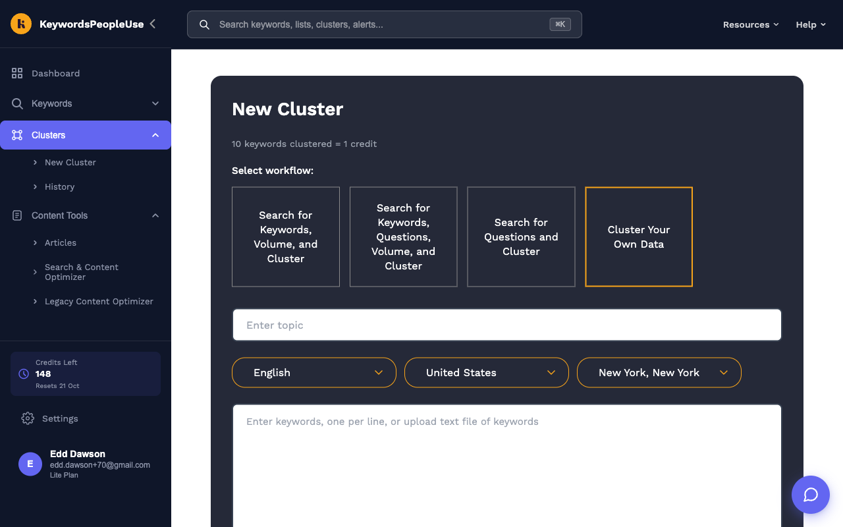Open the Help menu
The height and width of the screenshot is (527, 843).
tap(811, 24)
